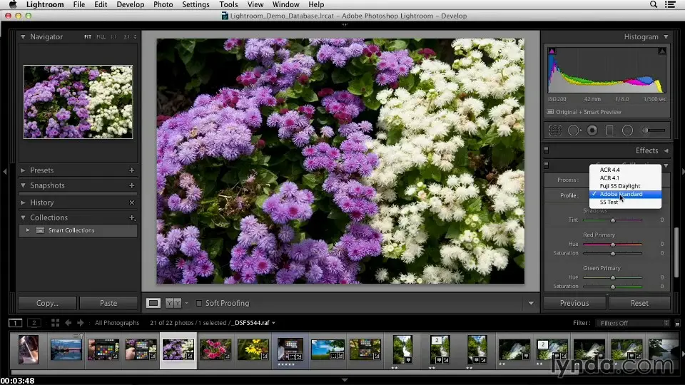Image resolution: width=685 pixels, height=385 pixels.
Task: Add a new collection with plus icon
Action: 132,217
